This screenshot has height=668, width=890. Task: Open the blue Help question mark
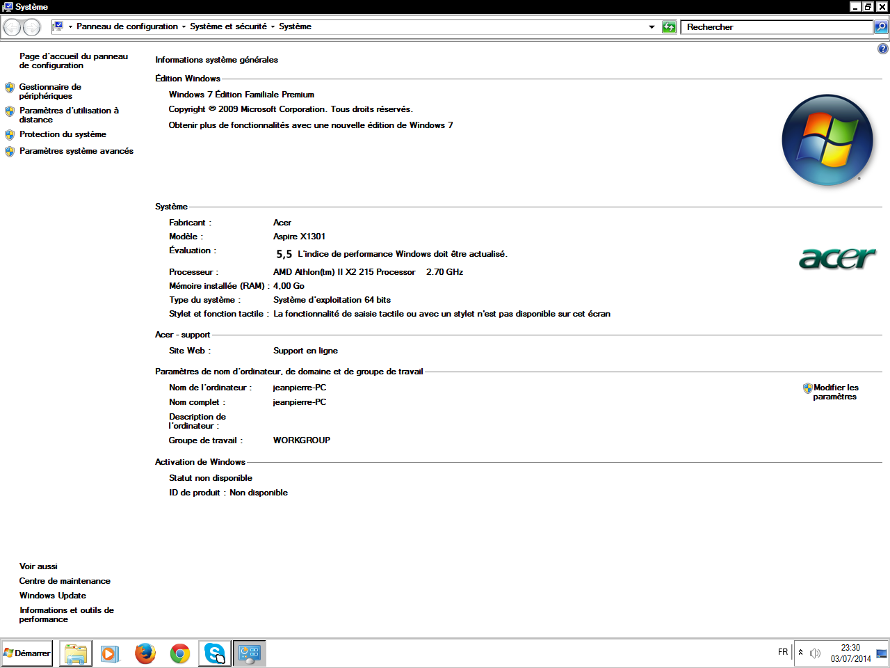883,49
